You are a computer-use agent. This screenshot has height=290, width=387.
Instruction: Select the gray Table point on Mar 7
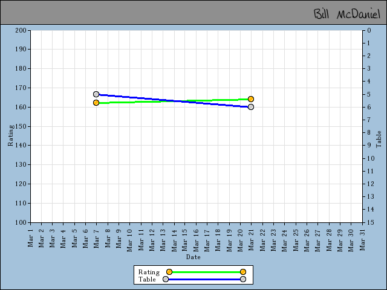(96, 94)
